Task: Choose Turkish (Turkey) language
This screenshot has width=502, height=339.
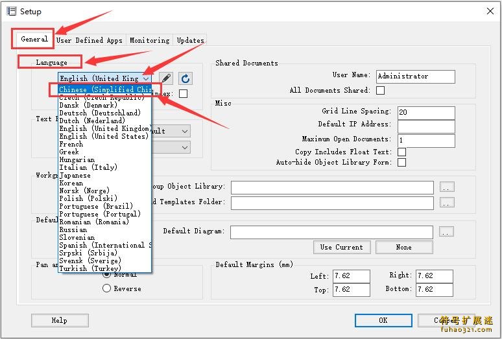Action: (x=104, y=268)
